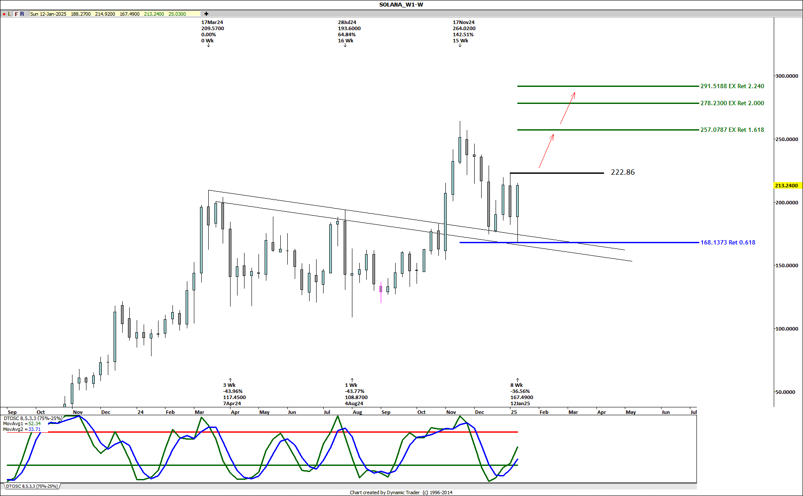This screenshot has height=496, width=803.
Task: Click the SOLANA_W1-W window title bar
Action: pyautogui.click(x=401, y=5)
